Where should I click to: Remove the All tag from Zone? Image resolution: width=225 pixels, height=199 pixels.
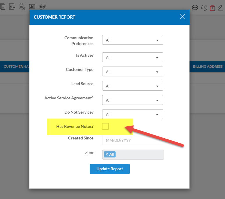107,155
